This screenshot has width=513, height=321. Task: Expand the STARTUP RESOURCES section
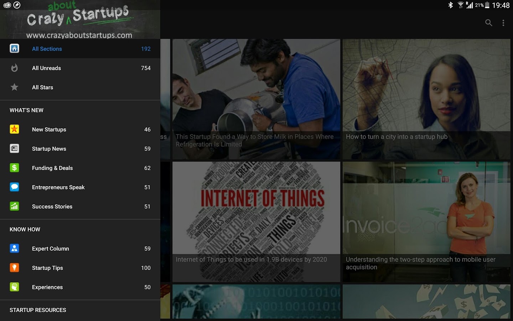(38, 310)
